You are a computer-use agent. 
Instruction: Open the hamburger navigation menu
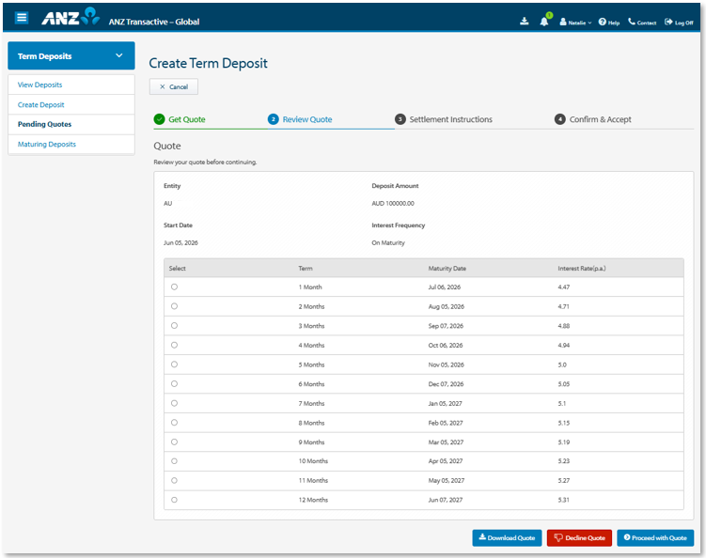[22, 18]
